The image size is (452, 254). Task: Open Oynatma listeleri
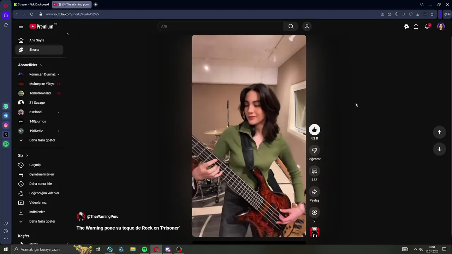click(39, 174)
